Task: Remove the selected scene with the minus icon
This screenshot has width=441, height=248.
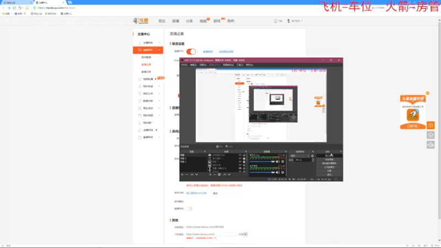Action: pos(186,175)
